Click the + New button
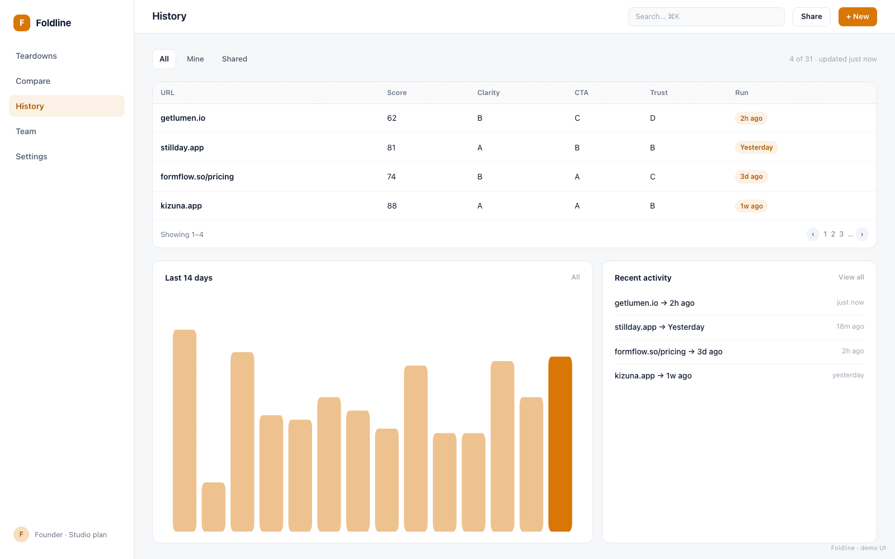 pos(858,17)
